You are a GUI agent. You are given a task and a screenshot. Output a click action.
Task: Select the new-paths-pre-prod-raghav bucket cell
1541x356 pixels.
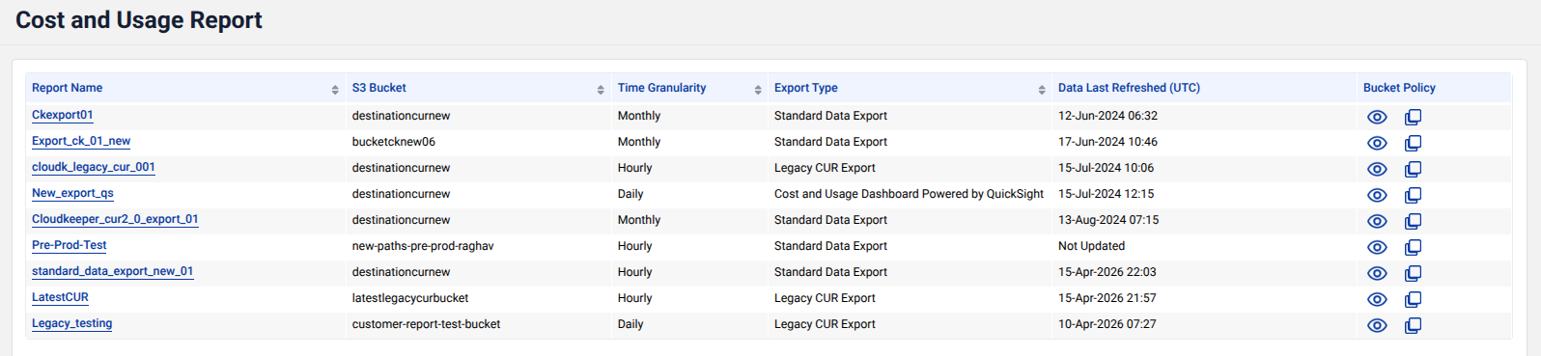(423, 246)
